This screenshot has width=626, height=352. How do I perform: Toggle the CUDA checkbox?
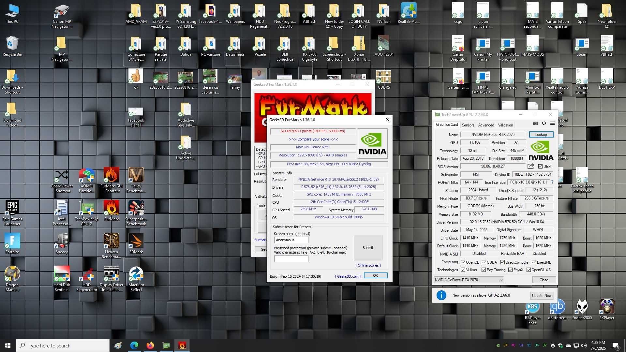coord(484,262)
